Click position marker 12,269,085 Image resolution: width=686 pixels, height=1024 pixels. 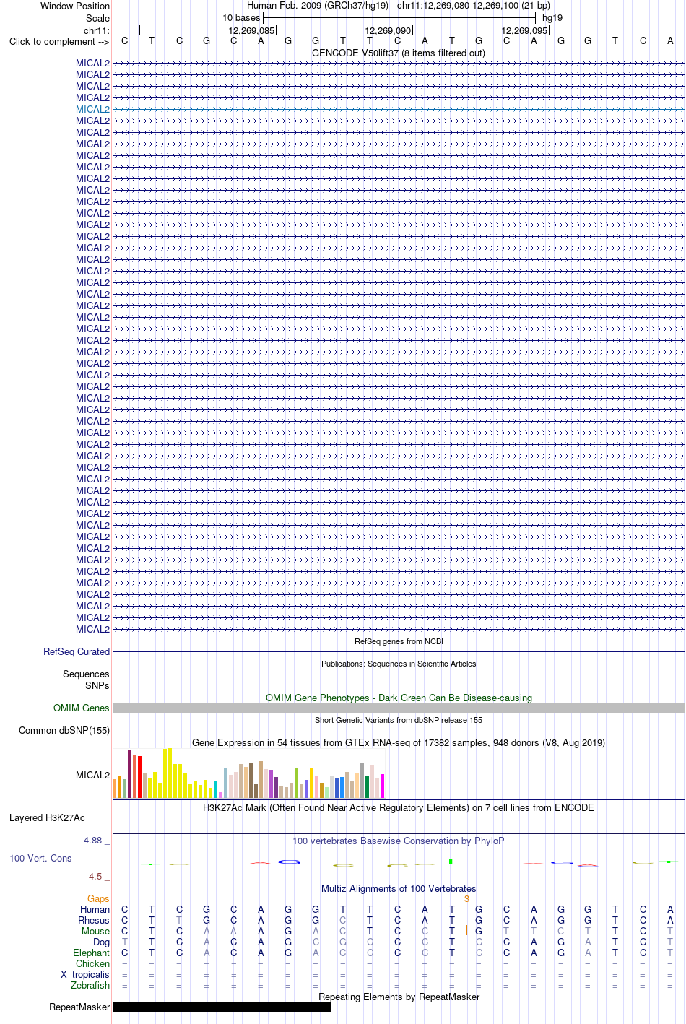coord(251,30)
